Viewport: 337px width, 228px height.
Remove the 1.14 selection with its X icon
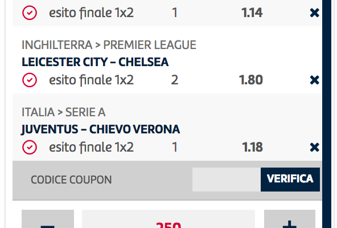pos(314,13)
